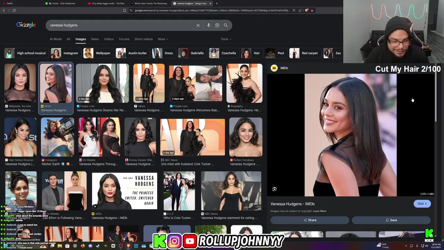444x250 pixels.
Task: Show hidden system tray icons
Action: (x=406, y=246)
